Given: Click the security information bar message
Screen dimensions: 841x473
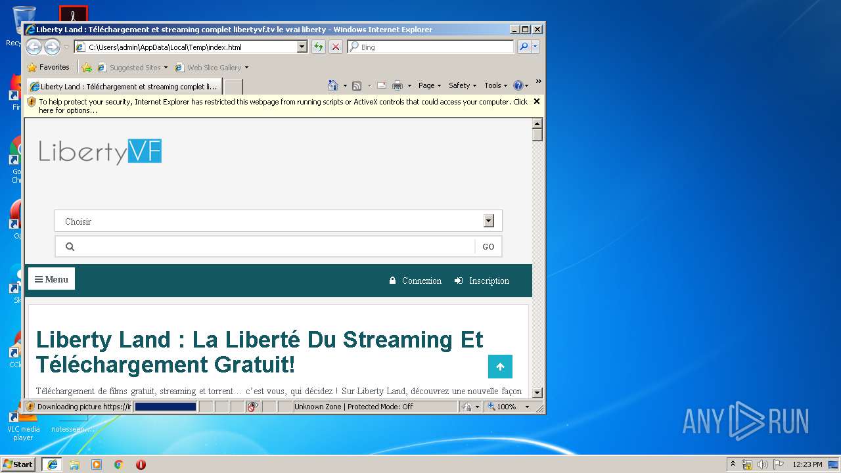Looking at the screenshot, I should point(283,106).
